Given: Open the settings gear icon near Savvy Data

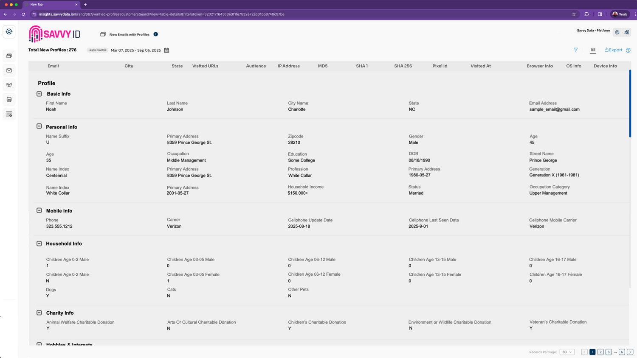Looking at the screenshot, I should pyautogui.click(x=617, y=32).
